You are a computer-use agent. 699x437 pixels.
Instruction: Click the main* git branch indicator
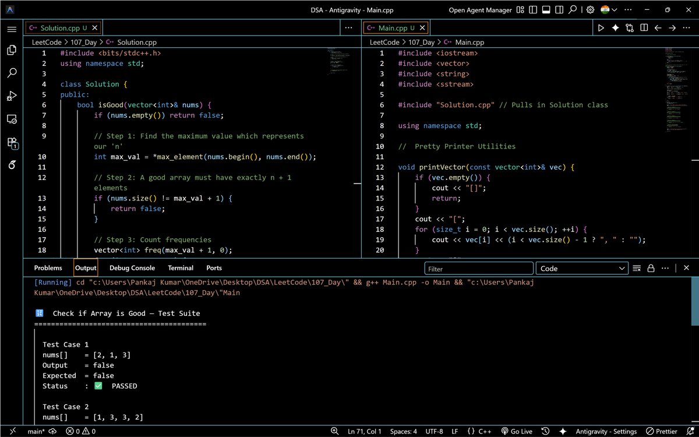[37, 431]
